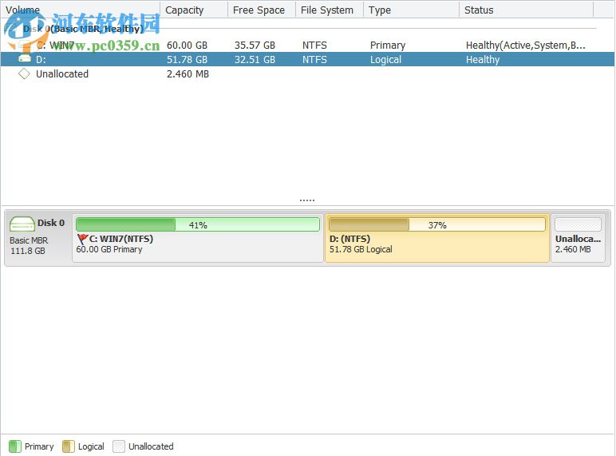
Task: Click the 32.51 GB free space cell
Action: point(255,59)
